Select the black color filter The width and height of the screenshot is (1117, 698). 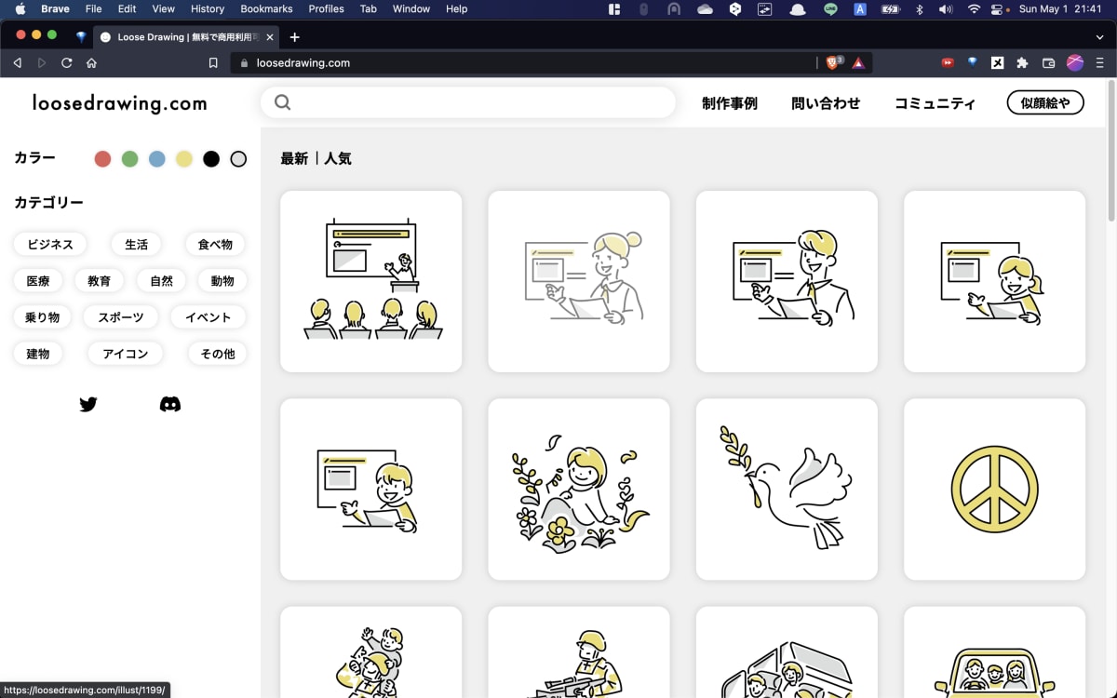pyautogui.click(x=211, y=159)
